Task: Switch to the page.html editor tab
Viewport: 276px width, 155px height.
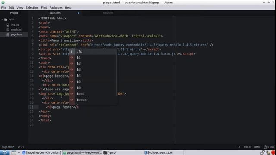Action: (55, 13)
